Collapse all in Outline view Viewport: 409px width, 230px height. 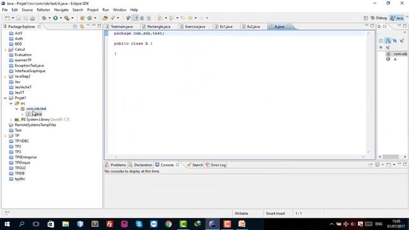click(x=381, y=41)
